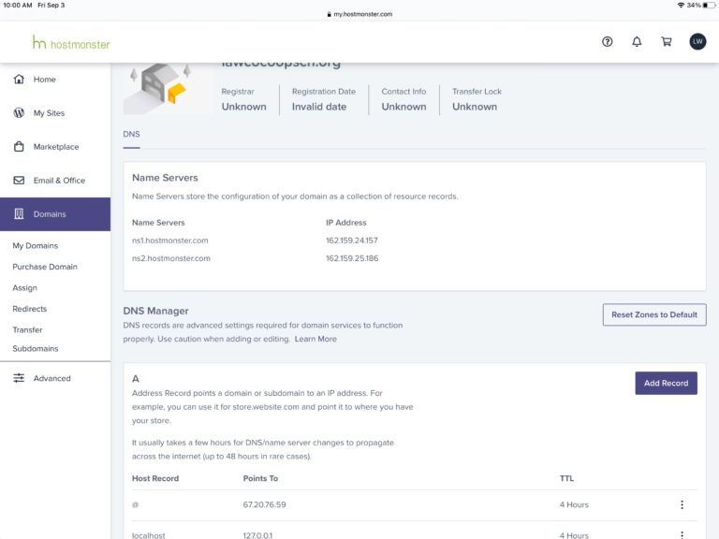Click ns1.hostmonster.com name server
The image size is (719, 539).
[170, 240]
